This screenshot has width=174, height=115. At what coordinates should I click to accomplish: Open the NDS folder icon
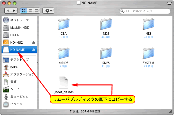[106, 24]
